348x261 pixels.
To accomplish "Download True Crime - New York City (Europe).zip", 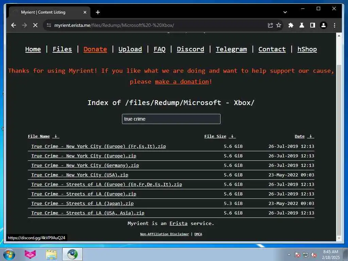I will point(84,156).
